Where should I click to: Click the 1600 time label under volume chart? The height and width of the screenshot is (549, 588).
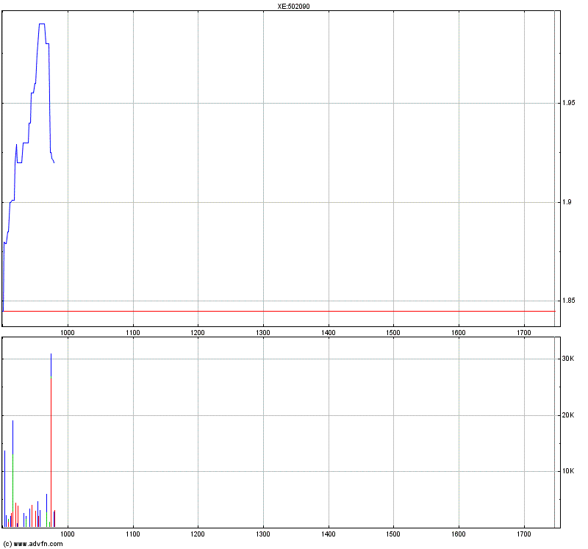point(458,534)
